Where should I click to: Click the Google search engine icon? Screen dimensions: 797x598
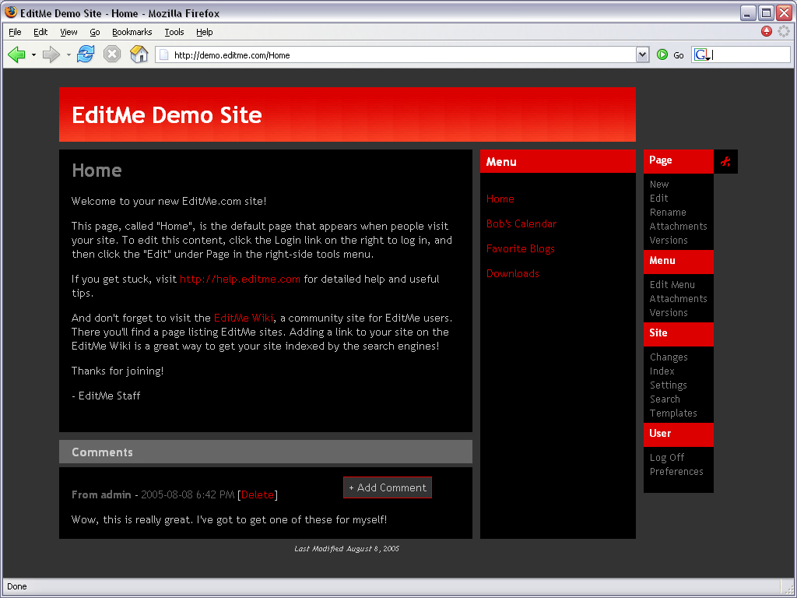pos(701,55)
